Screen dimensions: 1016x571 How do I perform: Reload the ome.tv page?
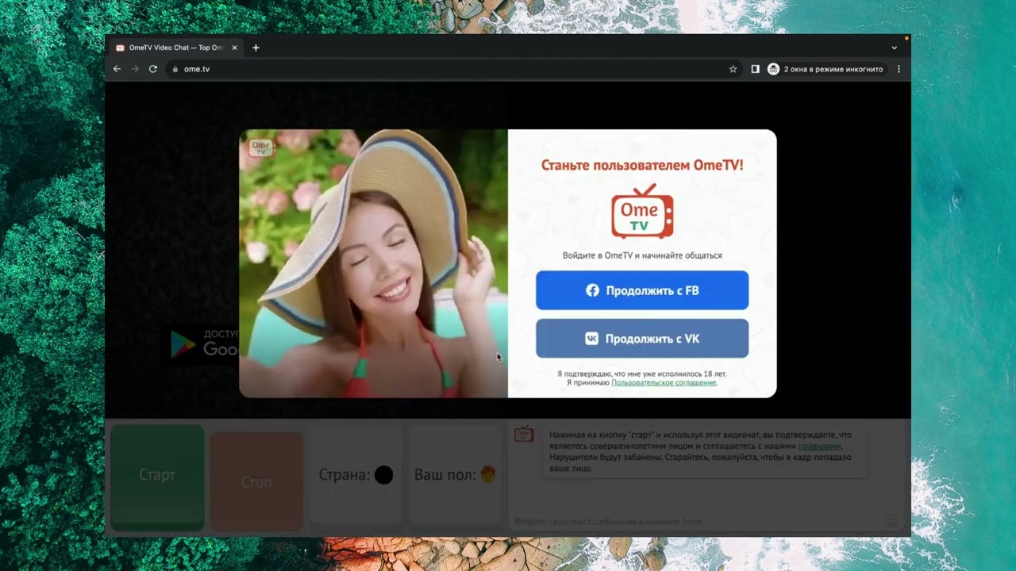coord(153,69)
